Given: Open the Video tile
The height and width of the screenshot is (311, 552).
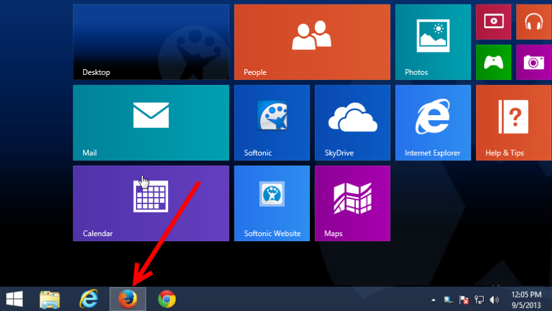Looking at the screenshot, I should (493, 22).
